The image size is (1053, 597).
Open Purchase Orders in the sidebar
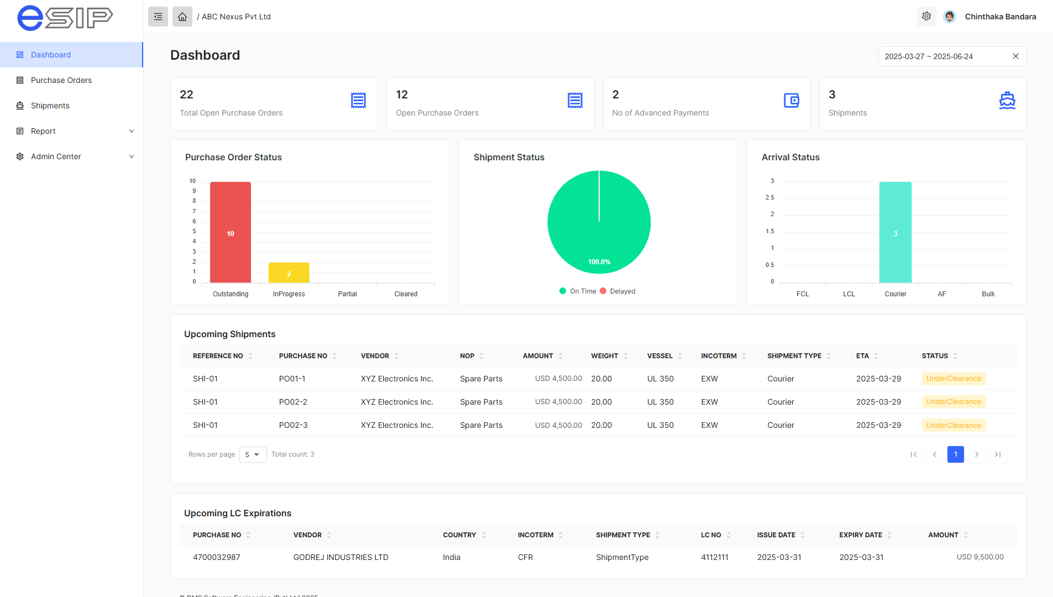pyautogui.click(x=71, y=80)
